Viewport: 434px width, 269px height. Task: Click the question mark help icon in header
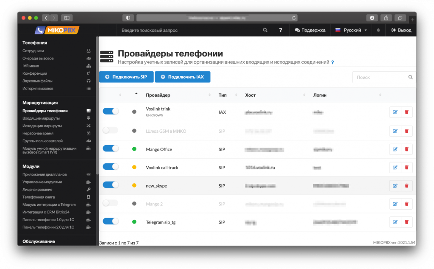(x=281, y=30)
